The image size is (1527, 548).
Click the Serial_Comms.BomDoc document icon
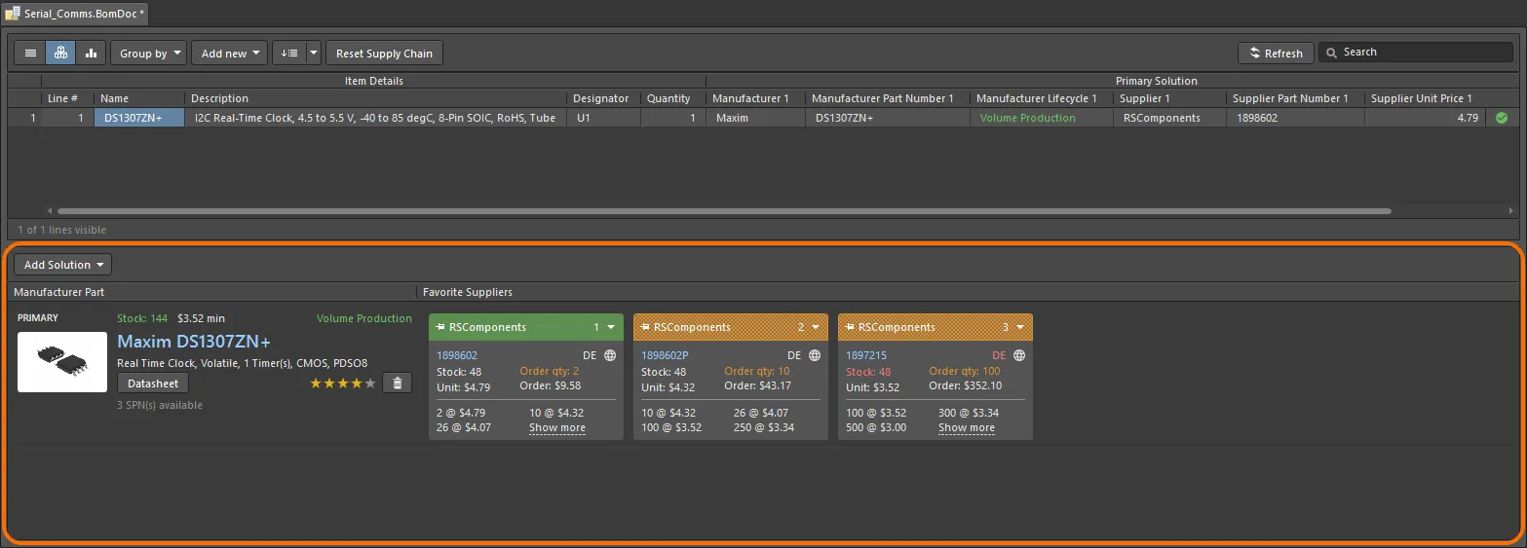[13, 15]
